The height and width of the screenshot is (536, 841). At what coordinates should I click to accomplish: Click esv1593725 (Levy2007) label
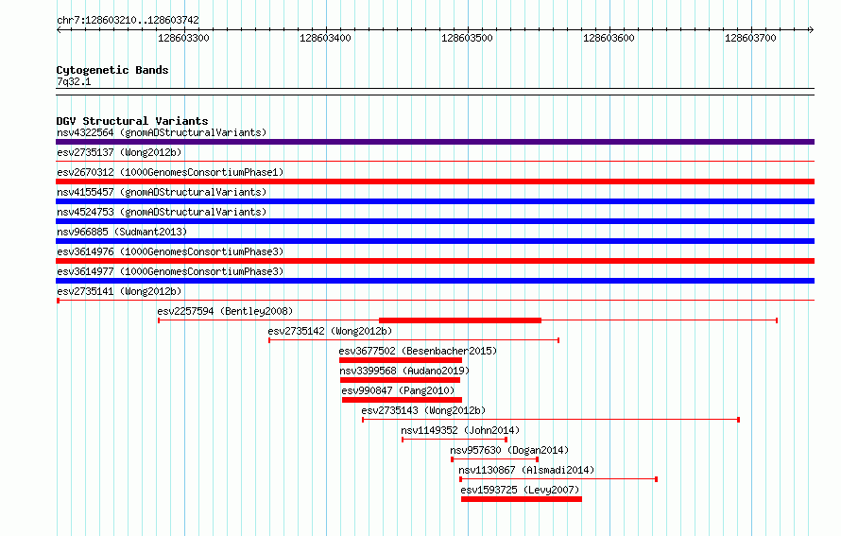(x=520, y=490)
